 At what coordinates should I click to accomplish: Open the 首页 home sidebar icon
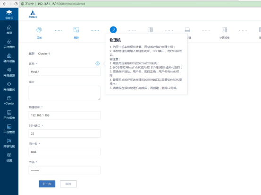(x=9, y=29)
